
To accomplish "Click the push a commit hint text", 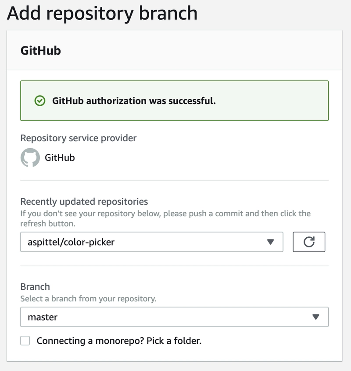I will tap(165, 218).
